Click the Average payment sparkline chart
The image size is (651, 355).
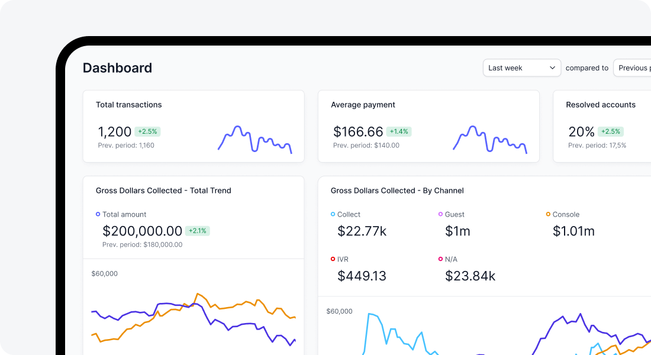tap(490, 139)
